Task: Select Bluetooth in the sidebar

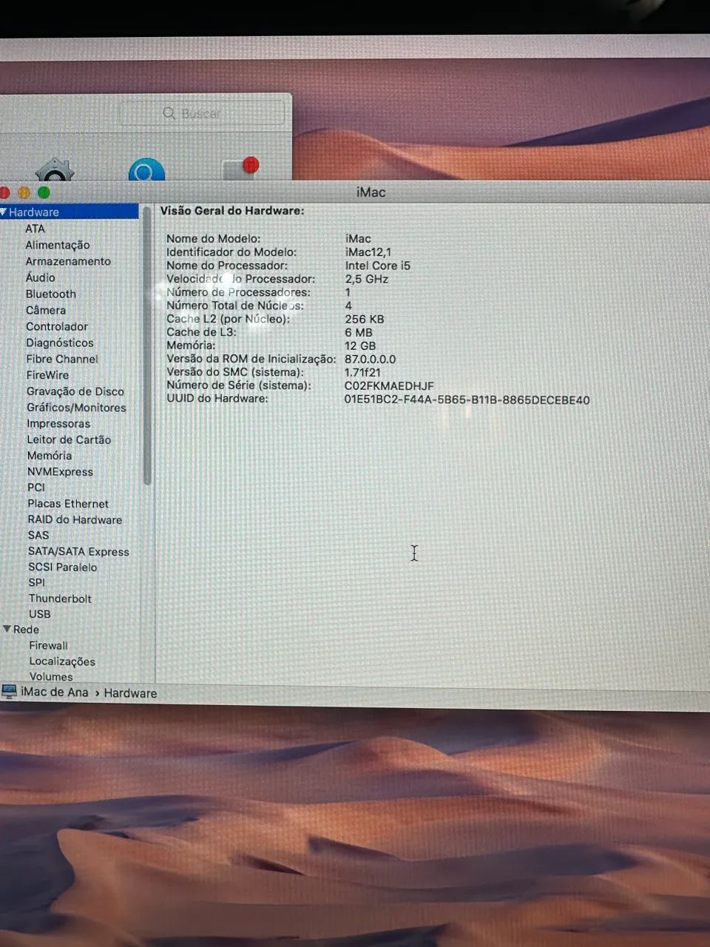Action: click(x=51, y=294)
